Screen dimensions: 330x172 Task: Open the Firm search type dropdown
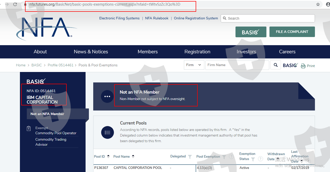point(194,65)
